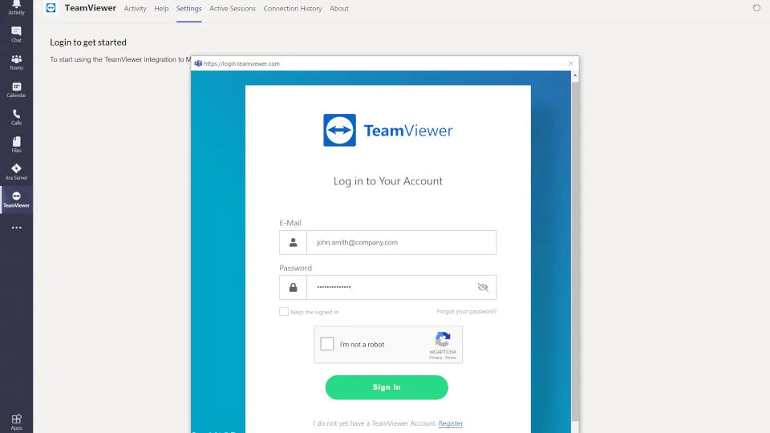Open the Register link
This screenshot has height=433, width=770.
[450, 423]
